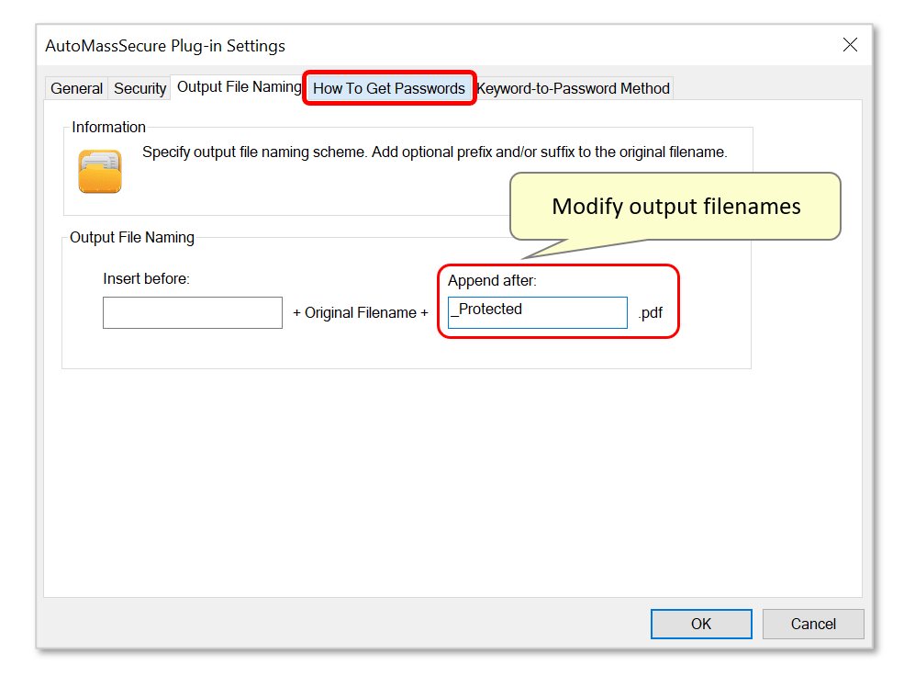Click the 'Output File Naming' group box title
Viewport: 915px width, 676px height.
(132, 238)
